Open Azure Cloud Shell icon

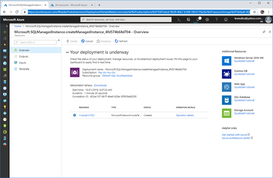179,20
